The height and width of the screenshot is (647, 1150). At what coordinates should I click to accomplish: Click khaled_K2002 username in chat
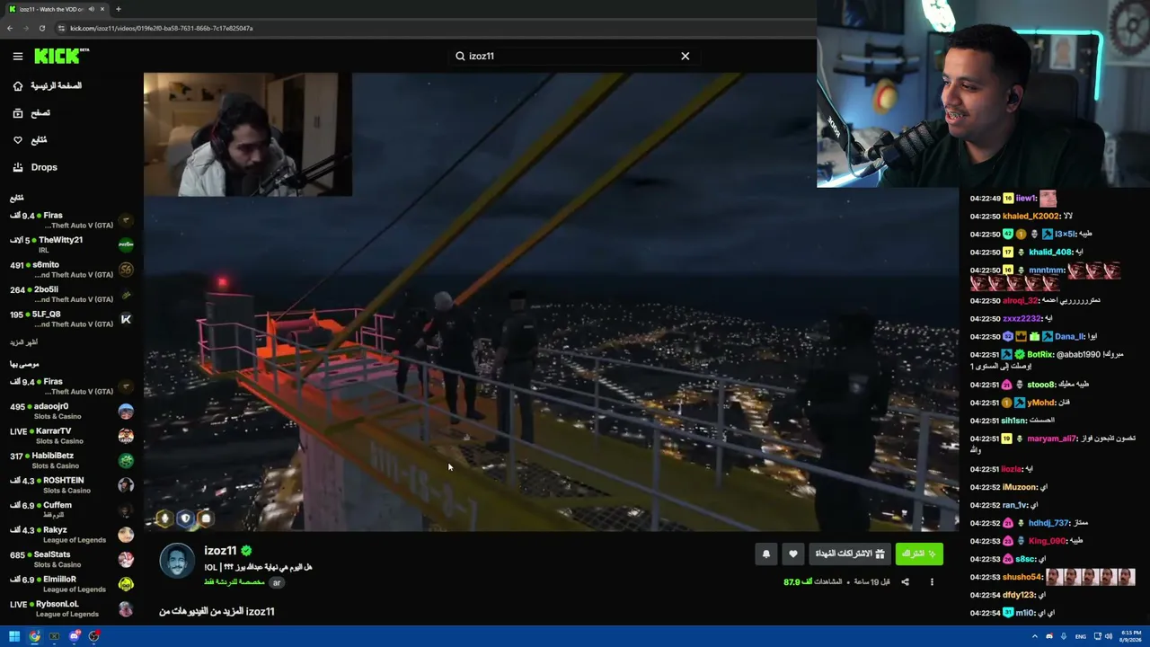tap(1031, 217)
